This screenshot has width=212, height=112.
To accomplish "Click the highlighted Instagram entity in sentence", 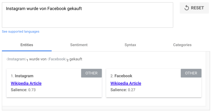I will pos(16,59).
